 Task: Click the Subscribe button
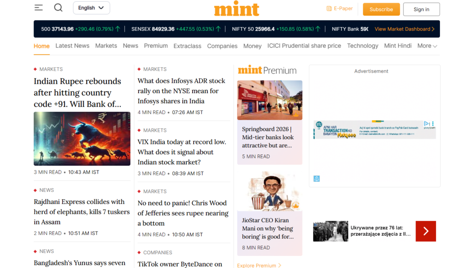coord(381,9)
